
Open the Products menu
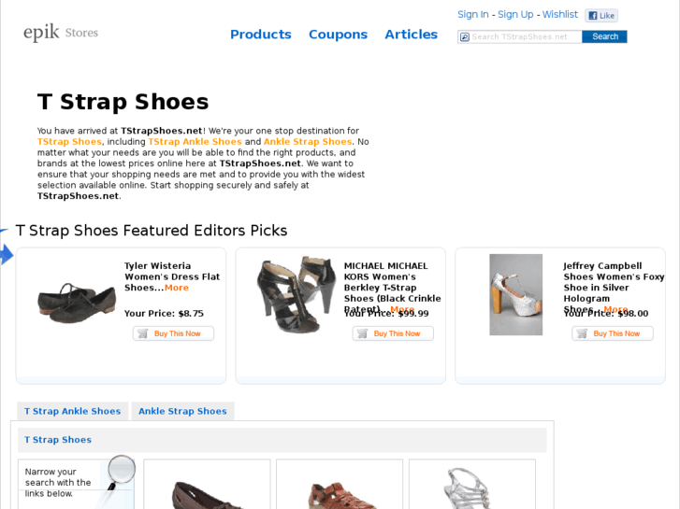(261, 35)
